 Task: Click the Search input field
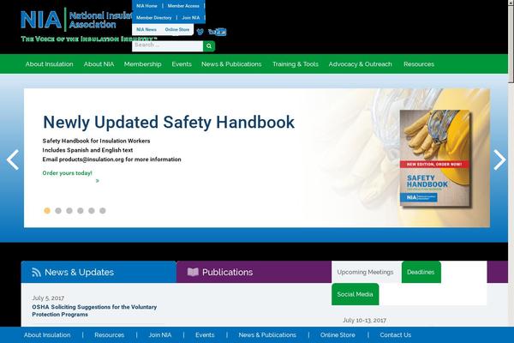(168, 46)
